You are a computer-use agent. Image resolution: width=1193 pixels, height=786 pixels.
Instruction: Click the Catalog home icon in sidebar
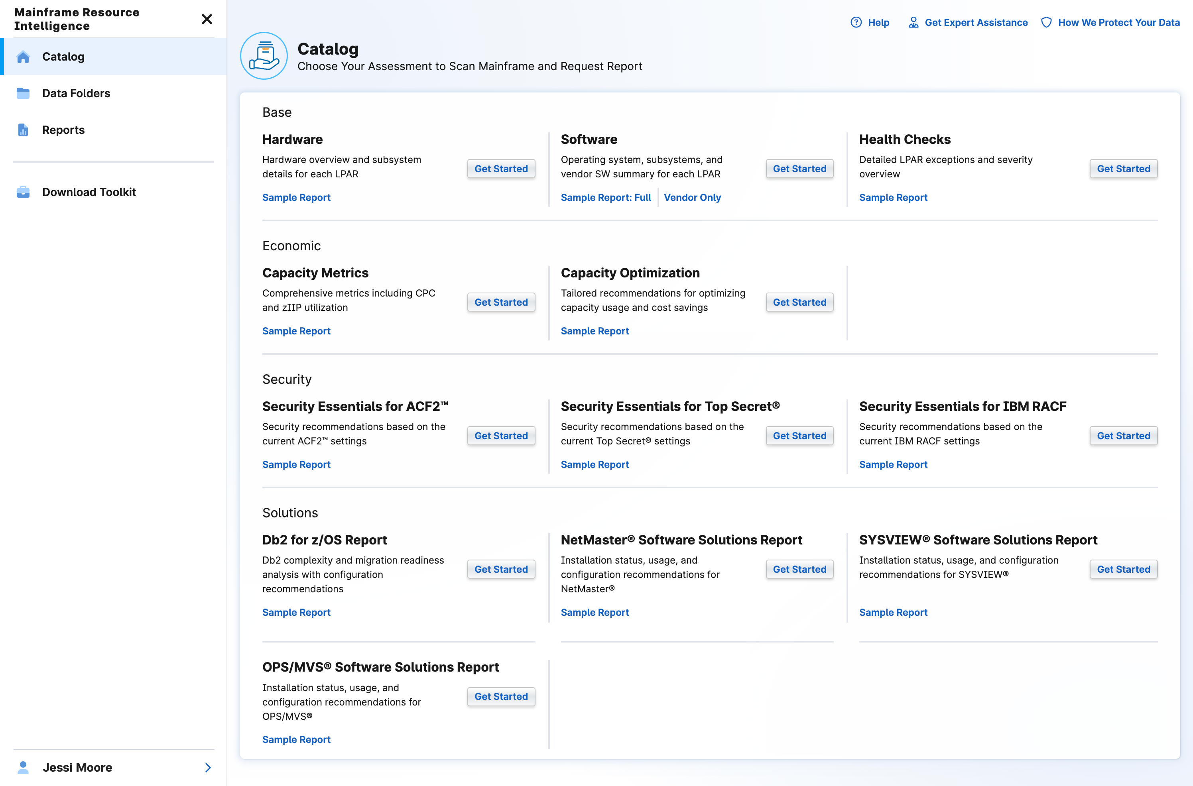pos(23,57)
